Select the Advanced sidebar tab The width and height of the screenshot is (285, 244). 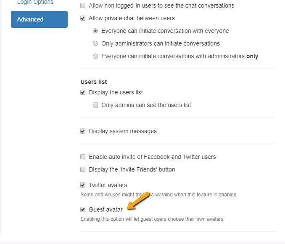pyautogui.click(x=39, y=19)
